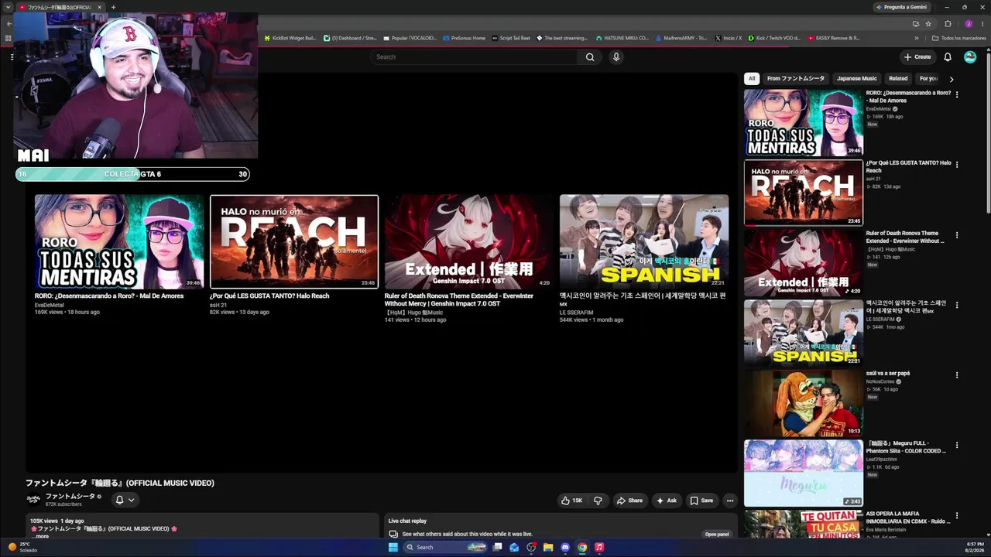Bookmark this tab with star icon

pyautogui.click(x=928, y=23)
